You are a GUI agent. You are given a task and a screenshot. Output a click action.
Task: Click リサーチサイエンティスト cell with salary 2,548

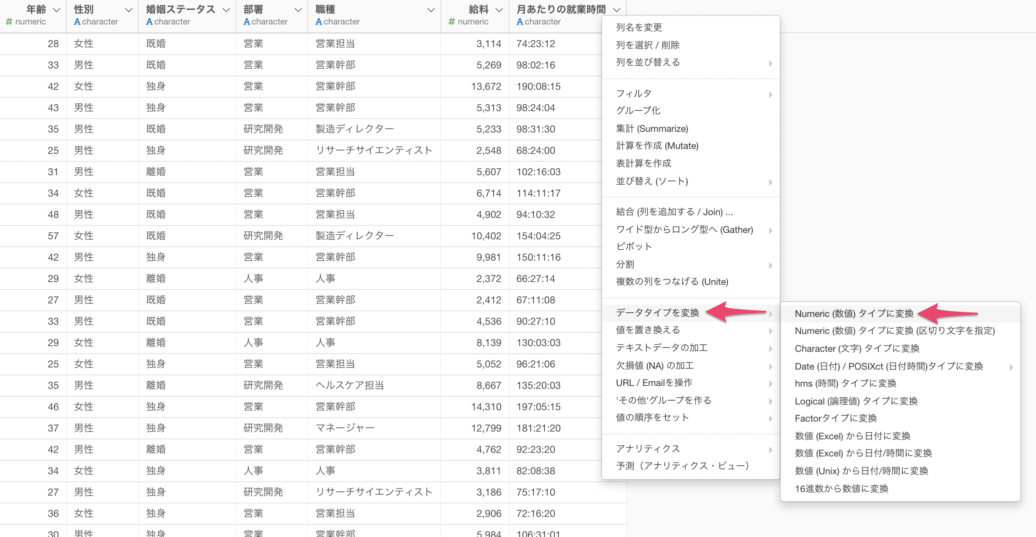pyautogui.click(x=374, y=150)
